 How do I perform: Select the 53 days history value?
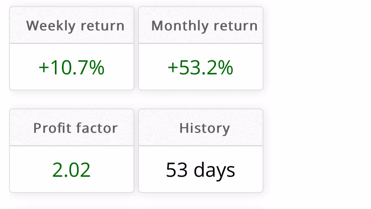click(x=200, y=170)
